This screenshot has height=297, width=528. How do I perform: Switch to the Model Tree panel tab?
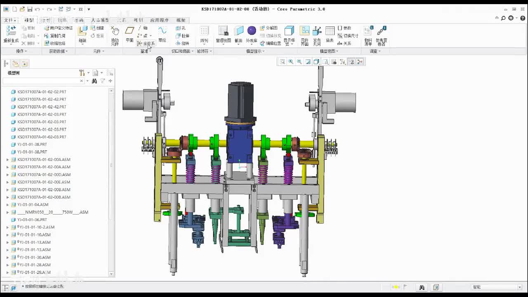[x=6, y=64]
